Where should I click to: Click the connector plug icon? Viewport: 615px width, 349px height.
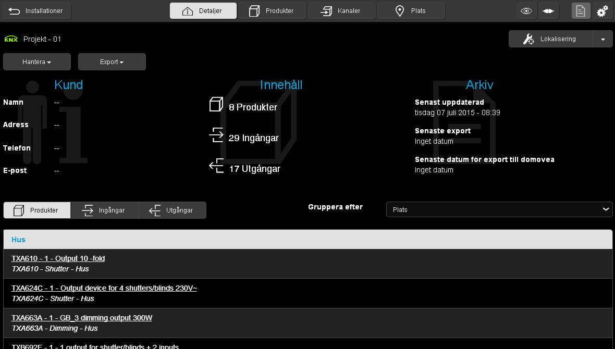point(548,11)
